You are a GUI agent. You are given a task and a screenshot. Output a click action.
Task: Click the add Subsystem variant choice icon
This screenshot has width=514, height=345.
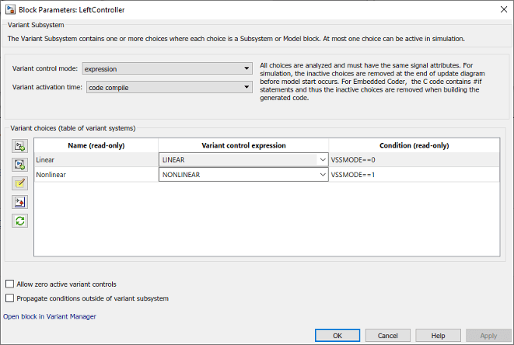19,145
